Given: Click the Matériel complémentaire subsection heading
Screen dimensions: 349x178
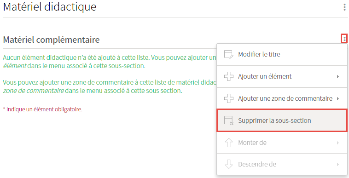Looking at the screenshot, I should [x=51, y=40].
